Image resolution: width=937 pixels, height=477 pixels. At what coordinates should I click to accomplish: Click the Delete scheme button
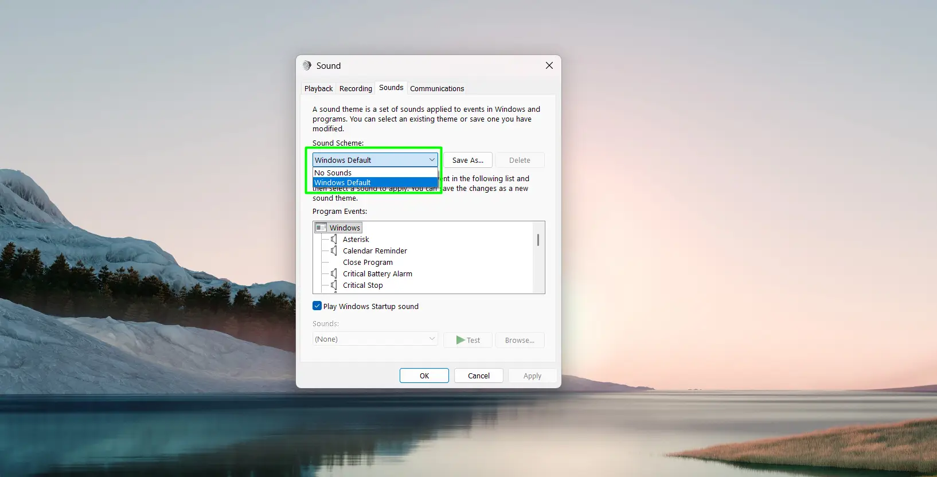click(520, 160)
